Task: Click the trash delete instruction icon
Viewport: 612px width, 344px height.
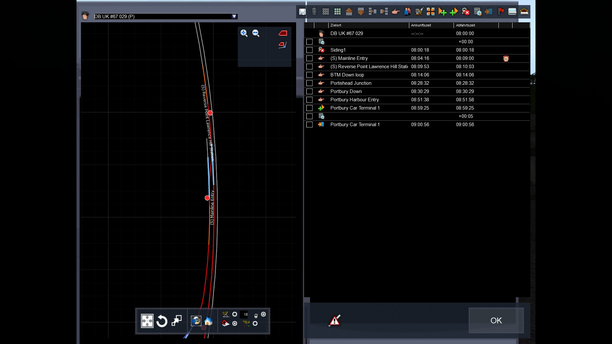Action: pos(314,12)
